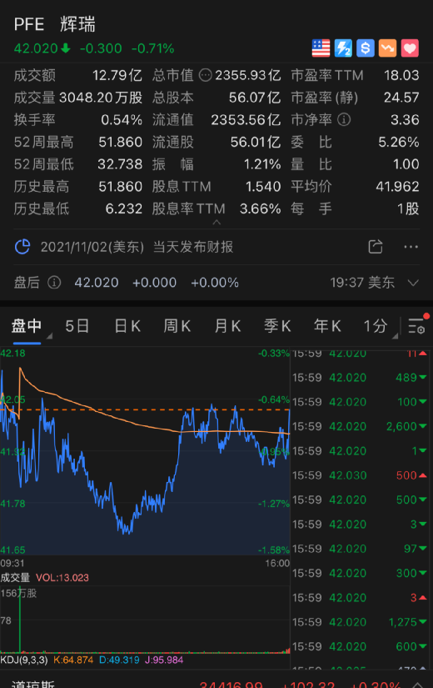Open the 2021/11/02 earnings release notice

(137, 247)
